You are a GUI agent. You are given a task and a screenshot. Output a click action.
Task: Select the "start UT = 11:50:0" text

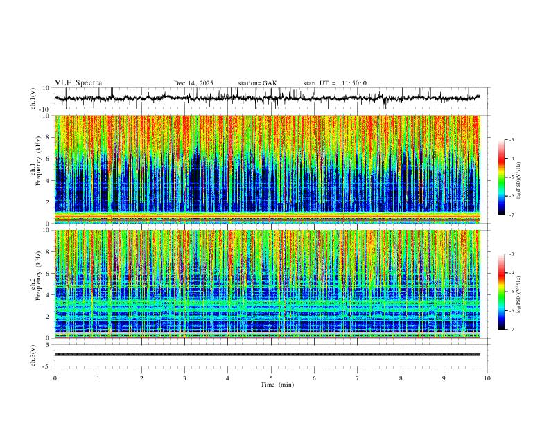pyautogui.click(x=335, y=83)
